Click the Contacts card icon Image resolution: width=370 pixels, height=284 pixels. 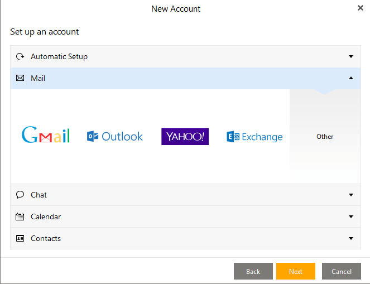click(20, 238)
